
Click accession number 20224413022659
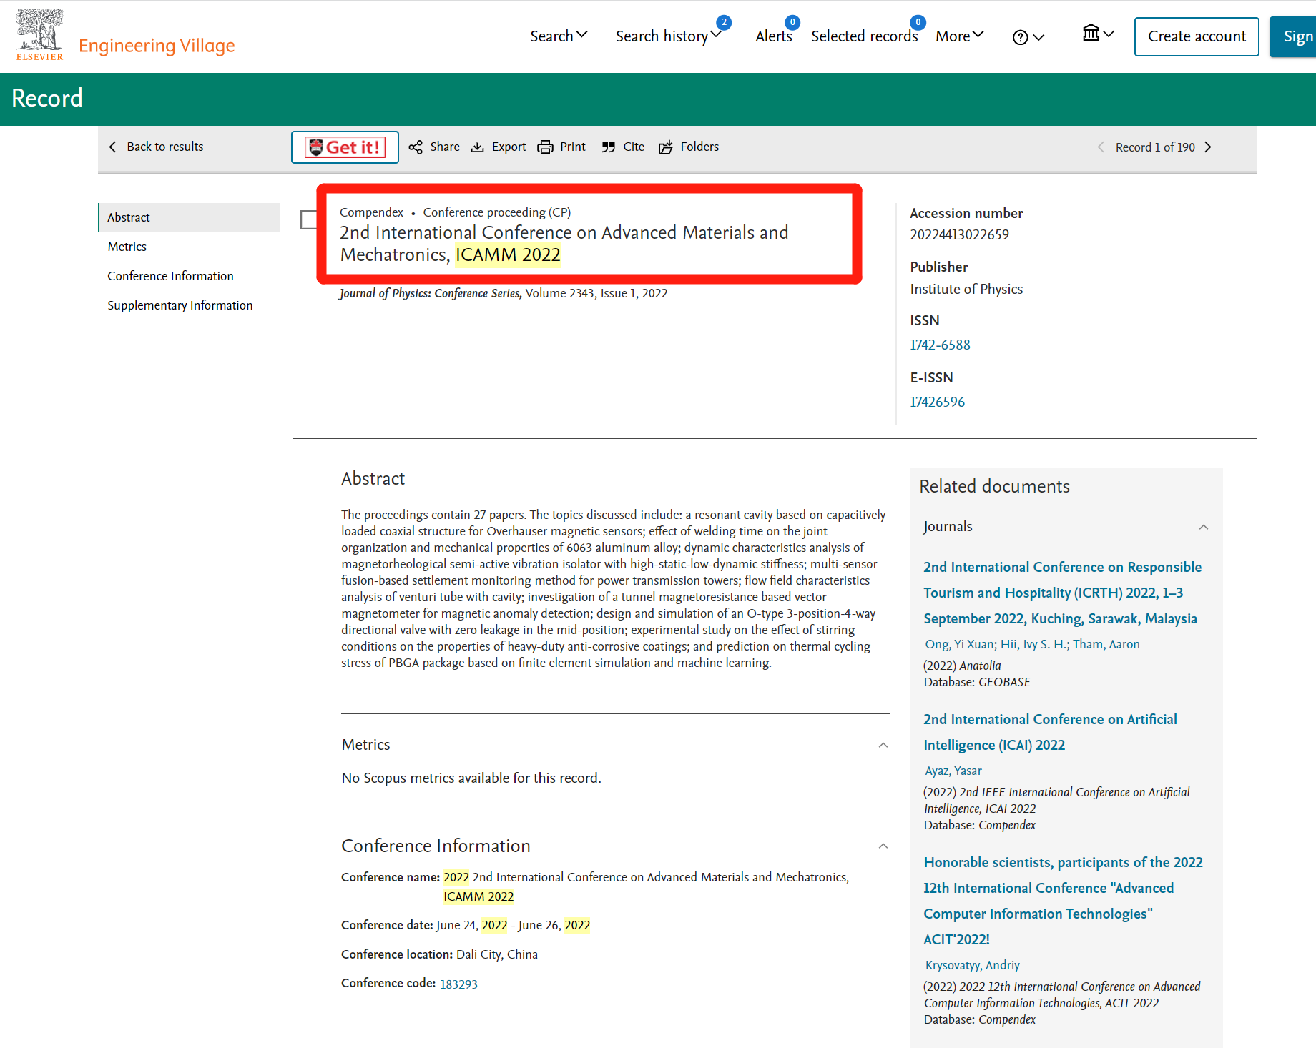pos(959,234)
